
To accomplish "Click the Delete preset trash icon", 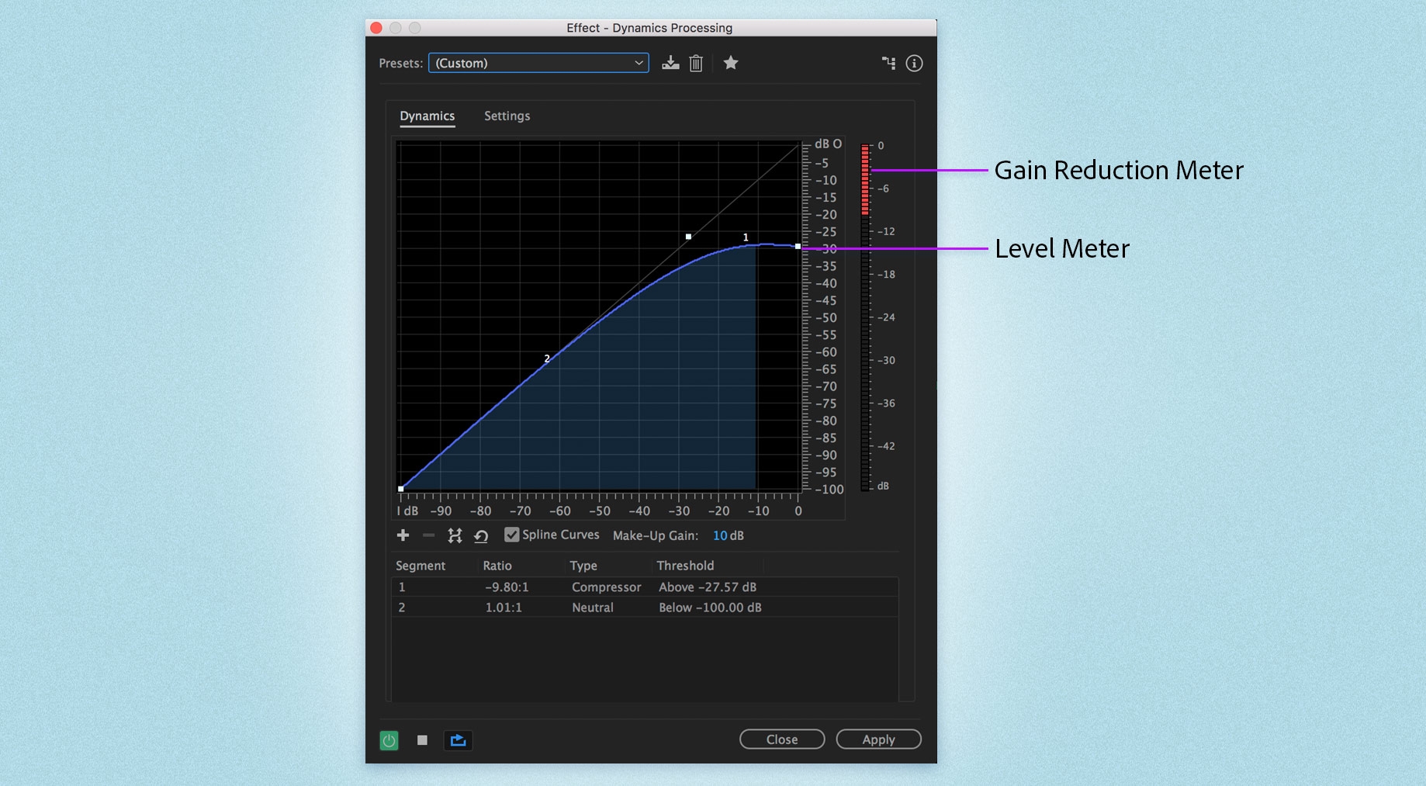I will [x=696, y=63].
